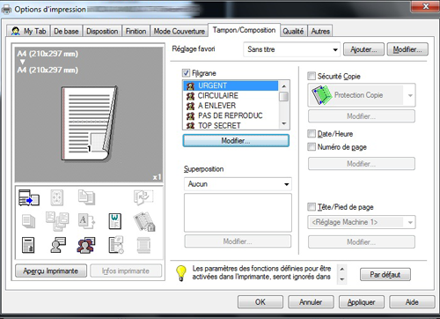Click the grayed page icon with centering arrows

point(56,197)
